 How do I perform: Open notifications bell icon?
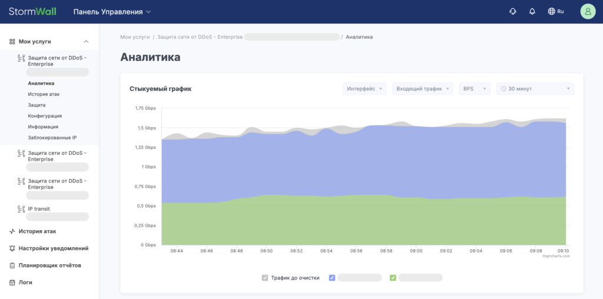tap(532, 11)
